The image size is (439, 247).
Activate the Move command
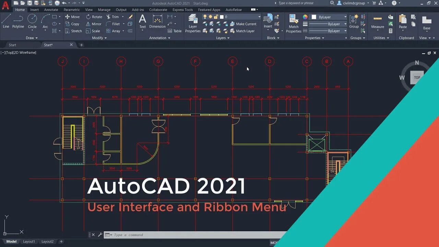(x=72, y=17)
